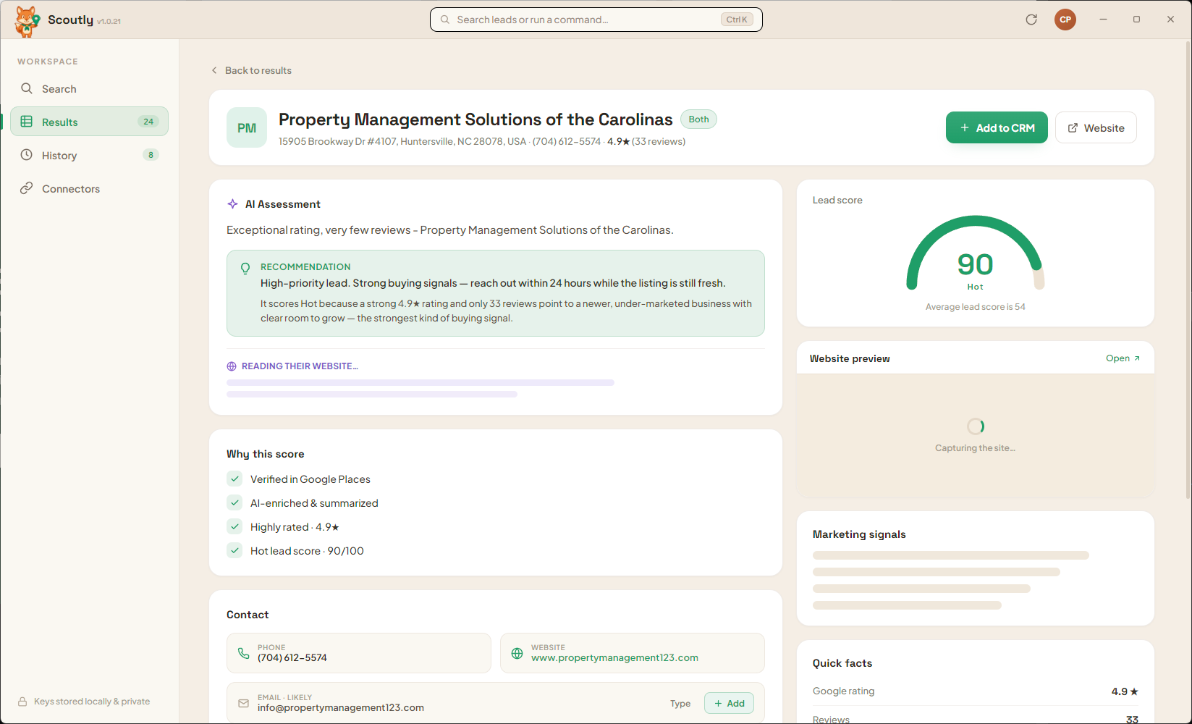Click the vertical page scrollbar
Viewport: 1192px width, 724px height.
point(1188,269)
